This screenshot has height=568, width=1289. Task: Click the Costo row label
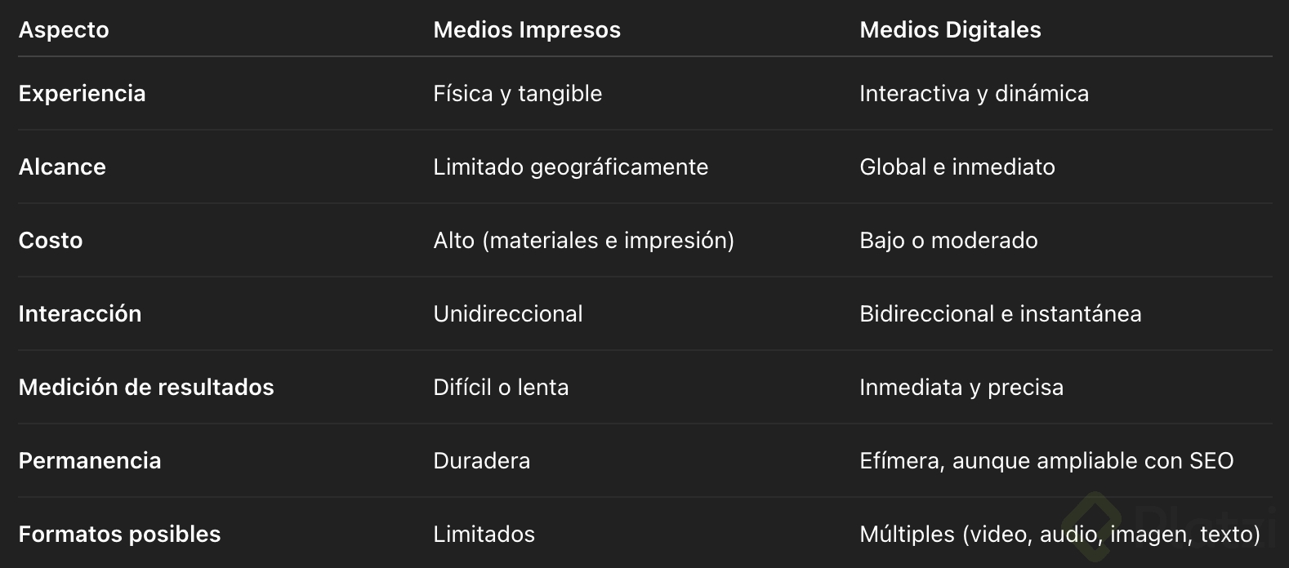click(51, 241)
